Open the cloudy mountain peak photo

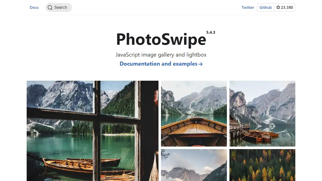194,165
